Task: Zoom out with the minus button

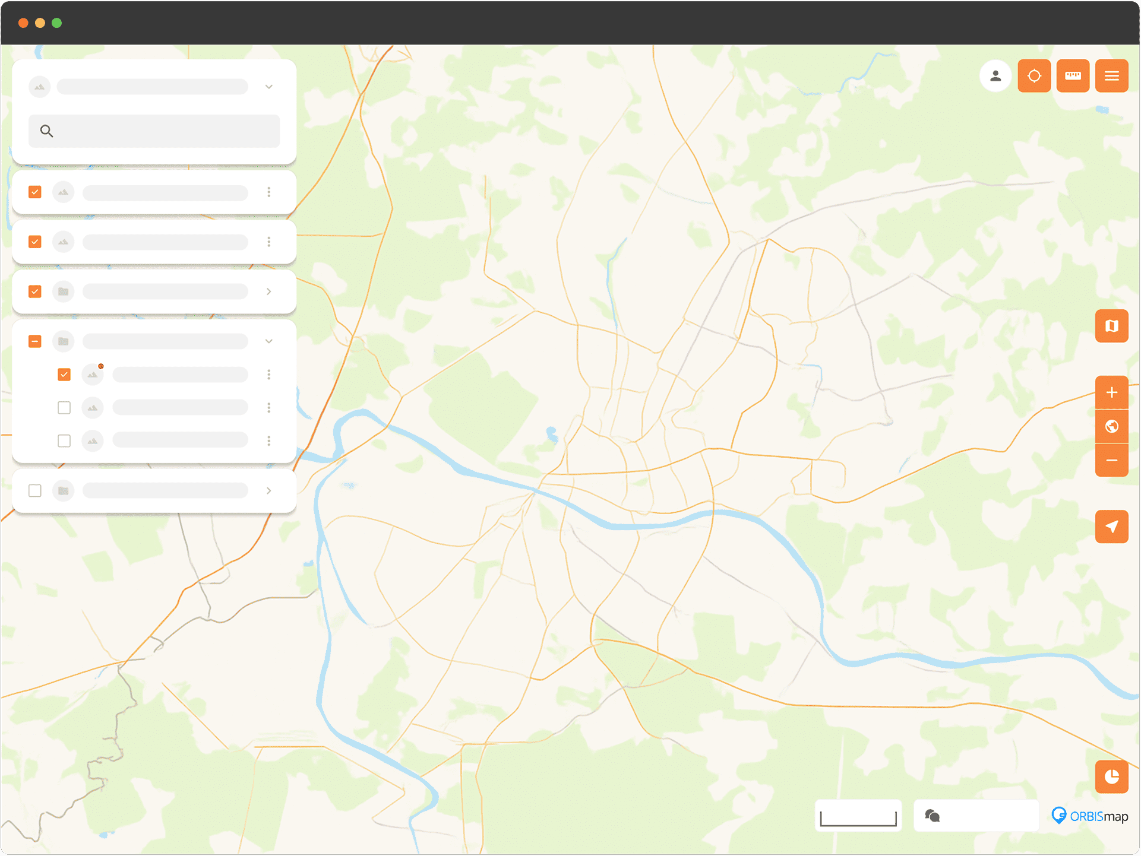Action: point(1111,460)
